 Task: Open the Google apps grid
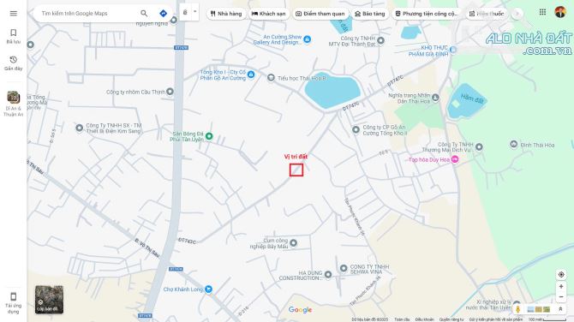pos(542,12)
